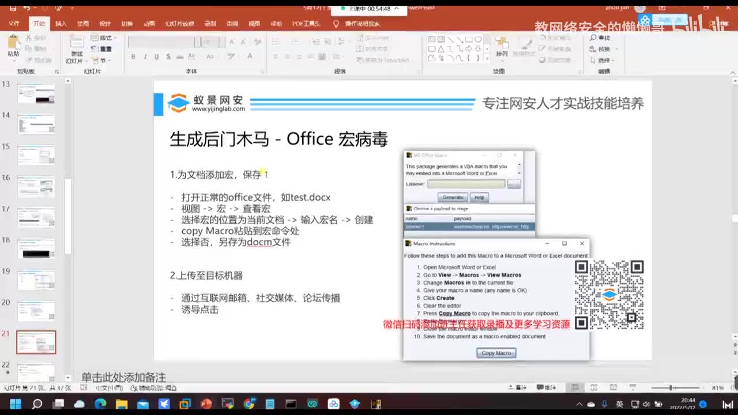This screenshot has height=415, width=738.
Task: Toggle Italic formatting
Action: [145, 56]
